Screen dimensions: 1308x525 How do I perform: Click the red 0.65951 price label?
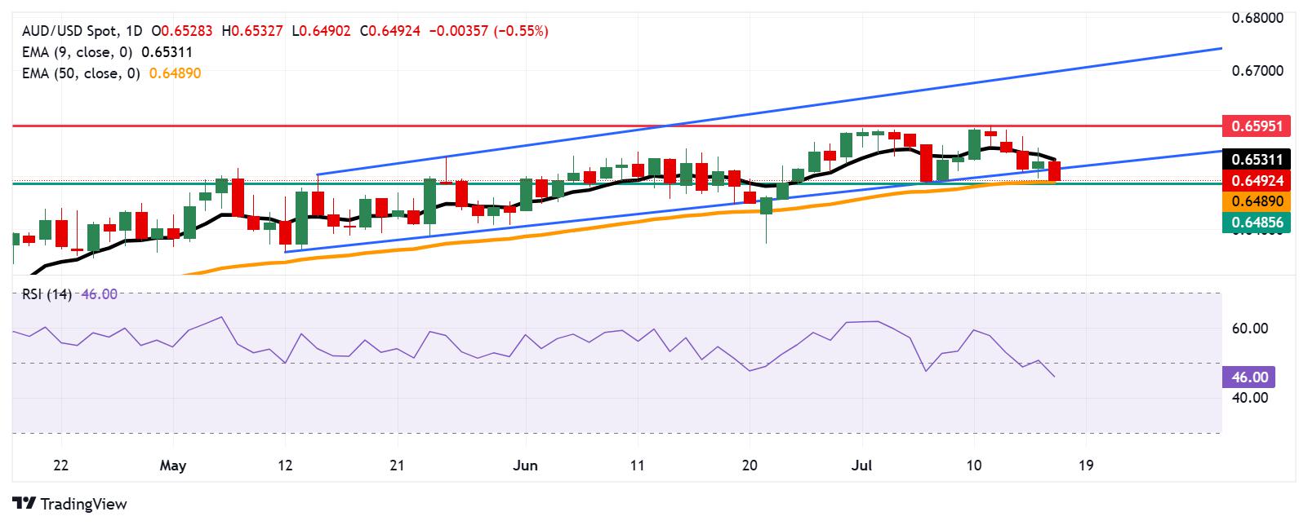coord(1257,126)
